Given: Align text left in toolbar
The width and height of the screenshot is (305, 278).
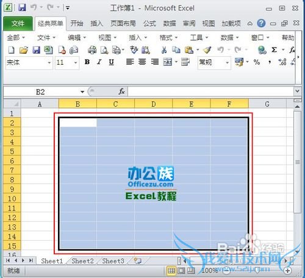Looking at the screenshot, I should [130, 62].
